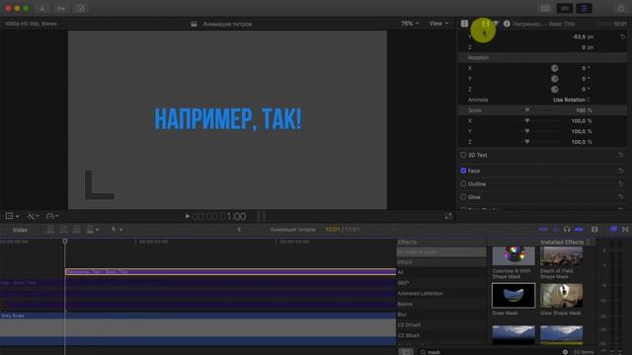Click the Rotation X dial

pyautogui.click(x=555, y=68)
